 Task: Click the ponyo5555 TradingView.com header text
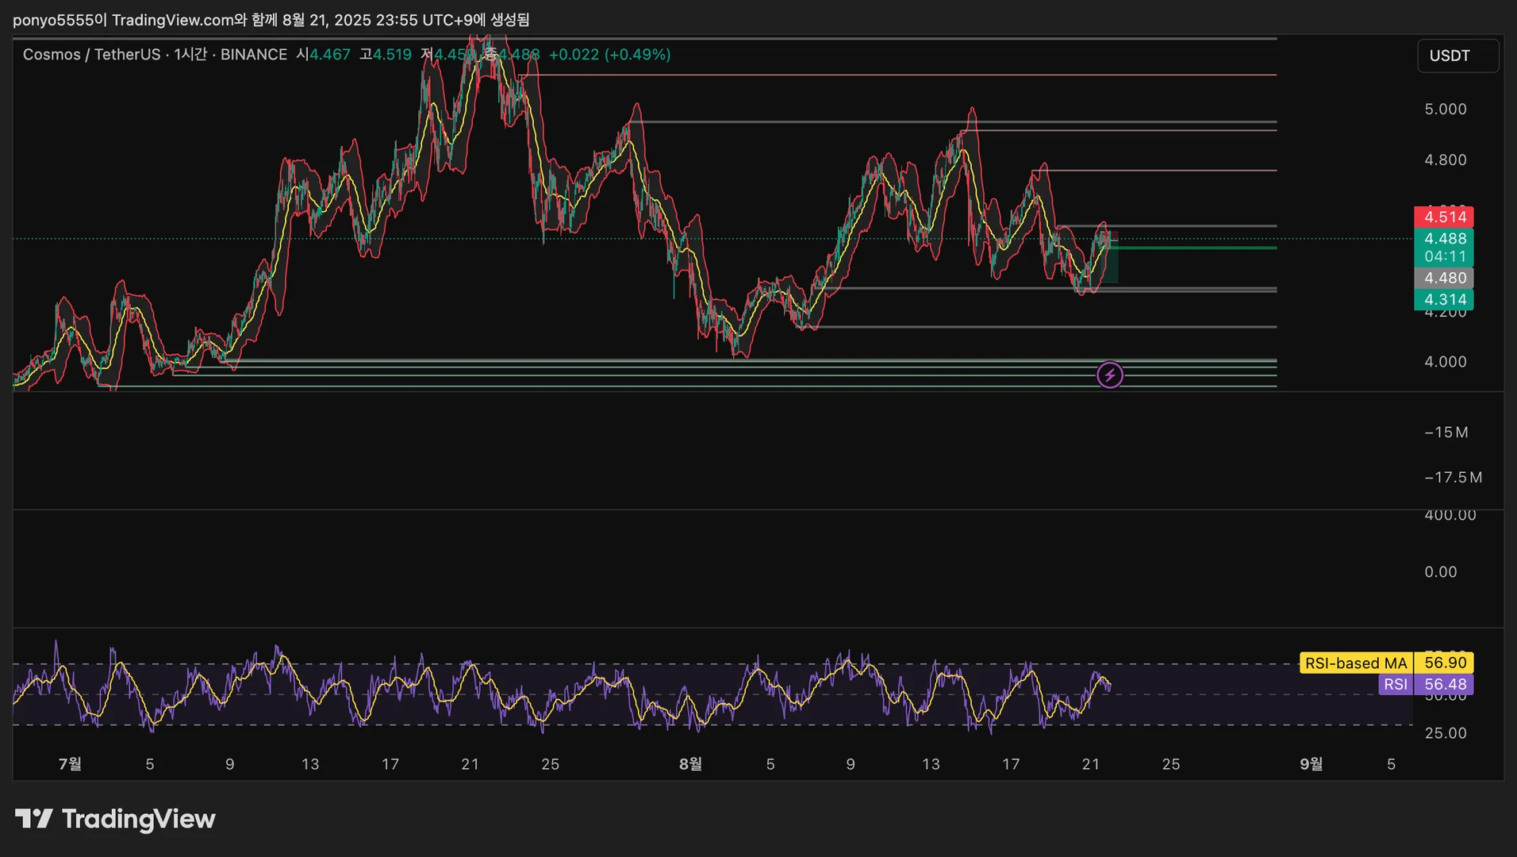pyautogui.click(x=271, y=20)
